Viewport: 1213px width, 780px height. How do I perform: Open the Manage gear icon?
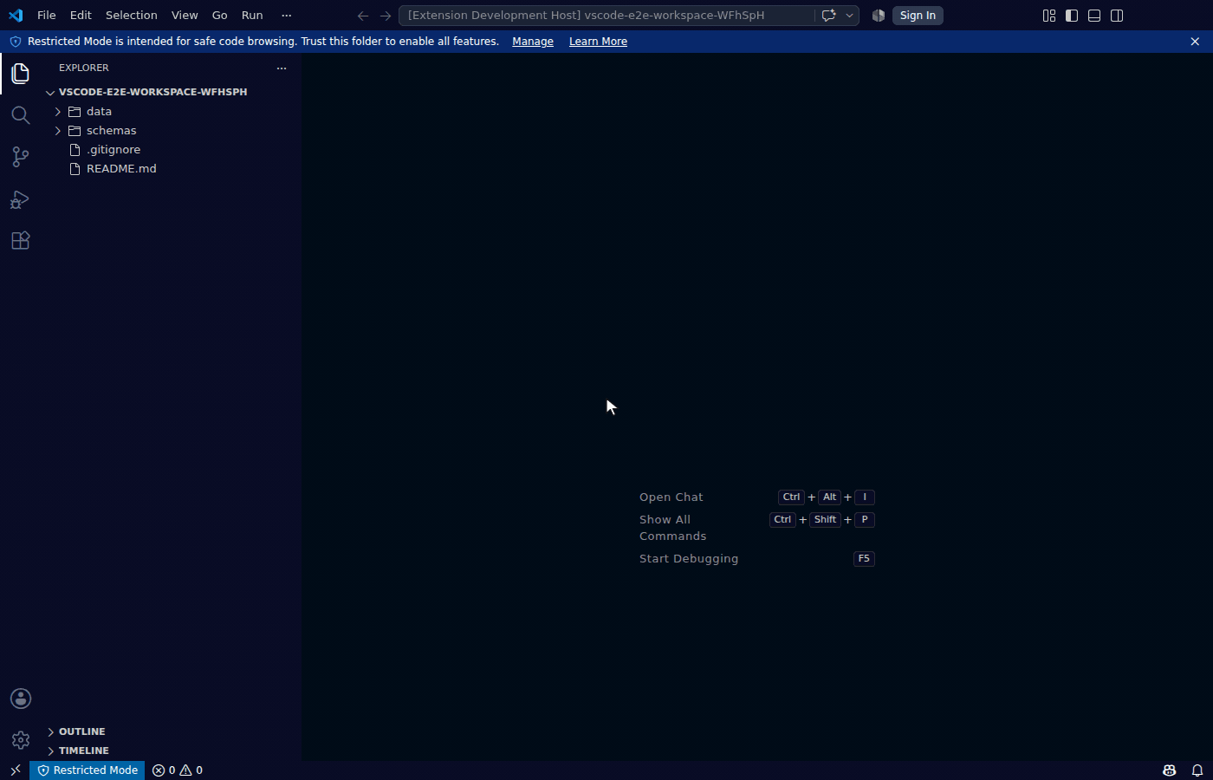coord(21,740)
